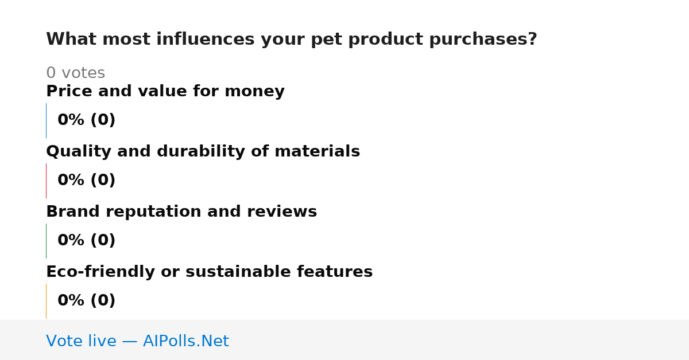Click the orange bar under Eco-friendly option
Image resolution: width=689 pixels, height=360 pixels.
[x=46, y=301]
